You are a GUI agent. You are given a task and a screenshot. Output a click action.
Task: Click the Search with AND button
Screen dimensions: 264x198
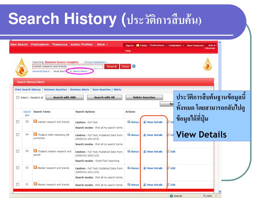pyautogui.click(x=64, y=97)
